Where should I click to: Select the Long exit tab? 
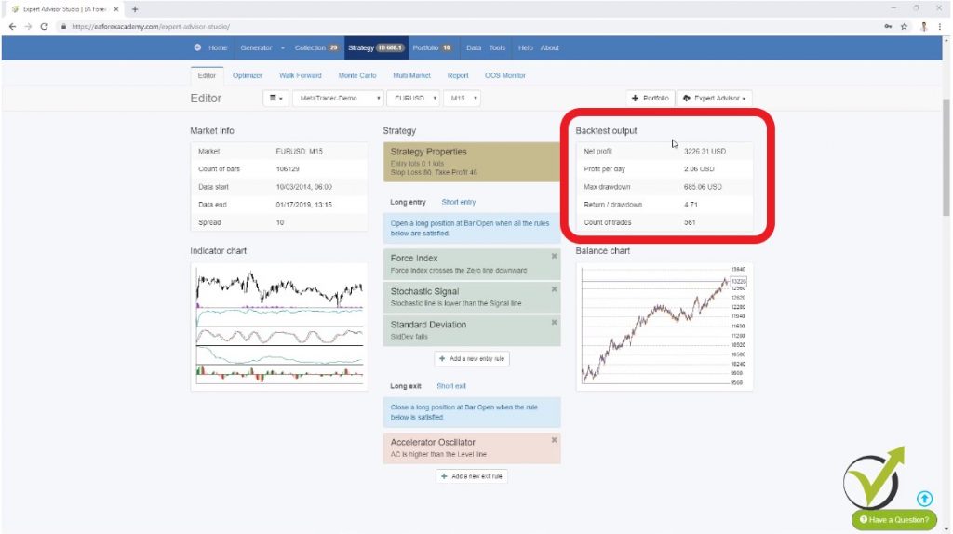point(406,386)
